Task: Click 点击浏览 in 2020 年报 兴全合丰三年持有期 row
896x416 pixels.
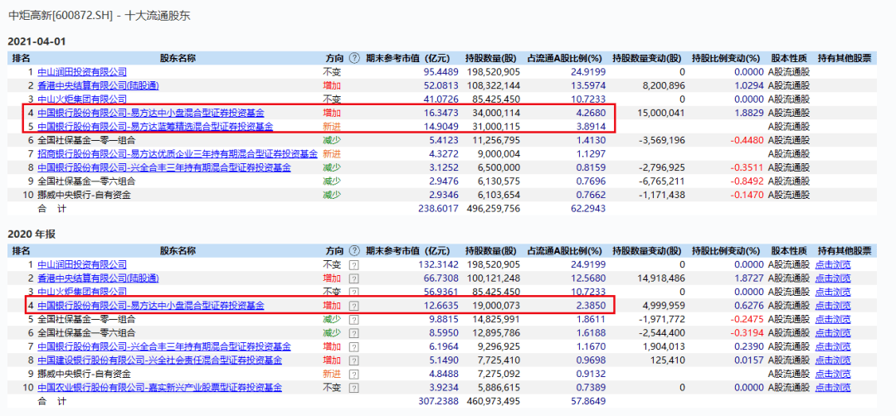Action: point(833,347)
